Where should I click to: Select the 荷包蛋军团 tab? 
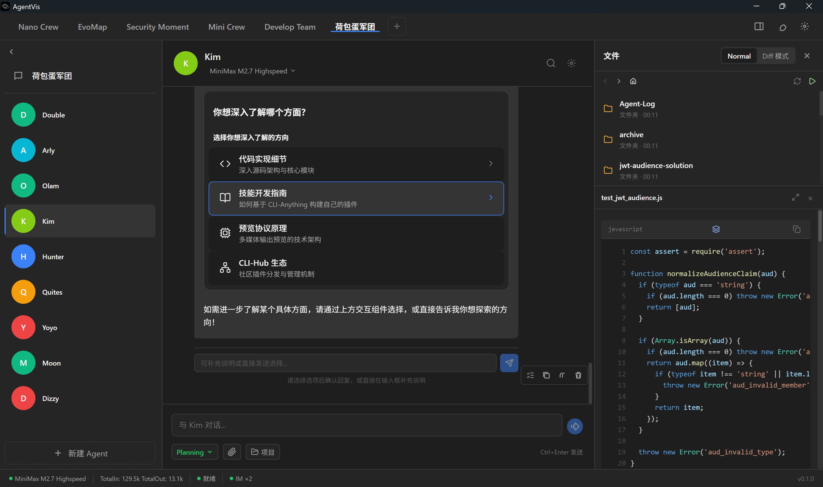[355, 27]
